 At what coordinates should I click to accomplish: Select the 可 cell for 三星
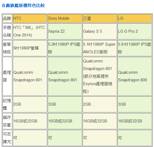100,138
